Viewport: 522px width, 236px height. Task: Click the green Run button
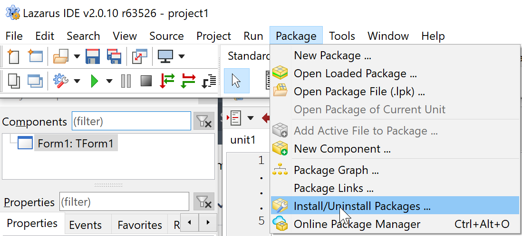tap(95, 81)
